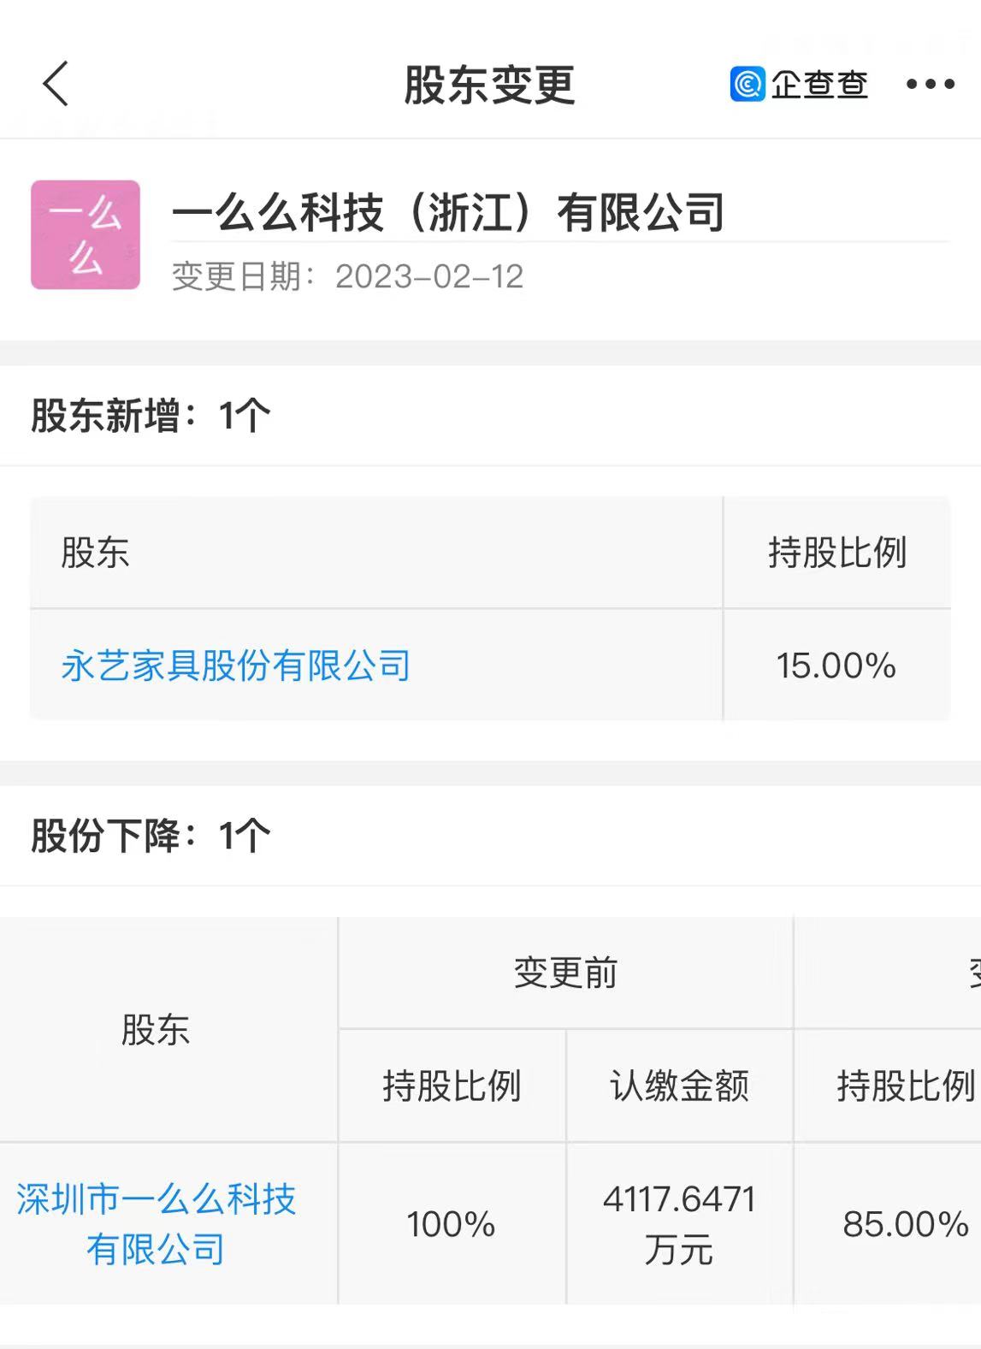
Task: Tap the 股东变更 page title
Action: point(489,85)
